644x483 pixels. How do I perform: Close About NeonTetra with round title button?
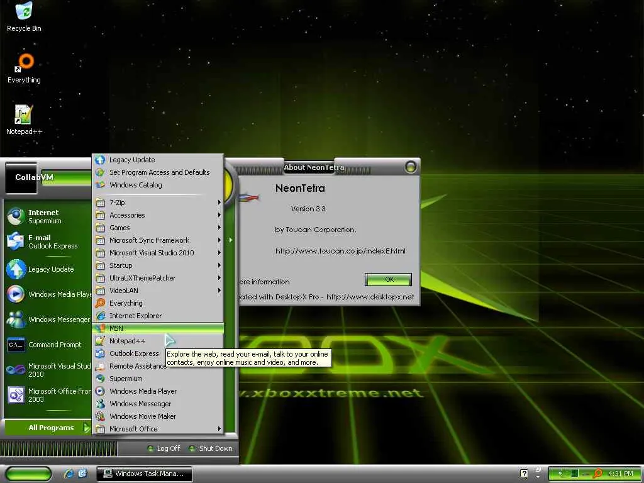[410, 167]
